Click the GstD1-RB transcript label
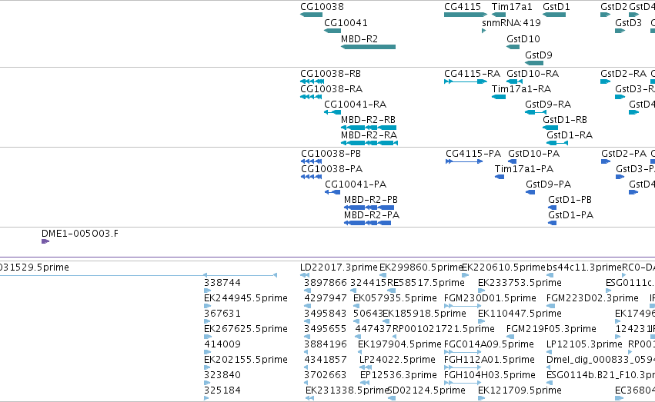Viewport: 655px width, 402px height. click(565, 120)
